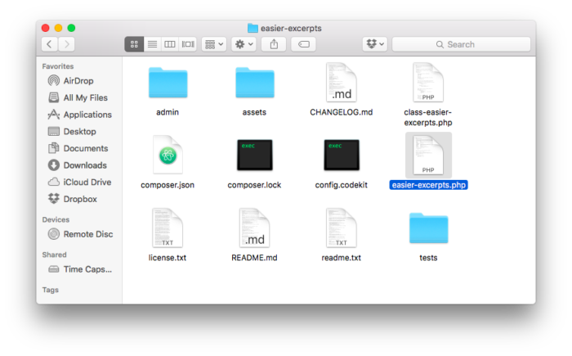This screenshot has height=356, width=572.
Task: Switch to list view
Action: (x=152, y=44)
